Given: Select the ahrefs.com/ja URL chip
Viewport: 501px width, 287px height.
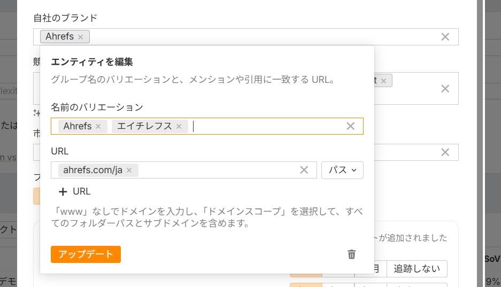Looking at the screenshot, I should [x=93, y=170].
